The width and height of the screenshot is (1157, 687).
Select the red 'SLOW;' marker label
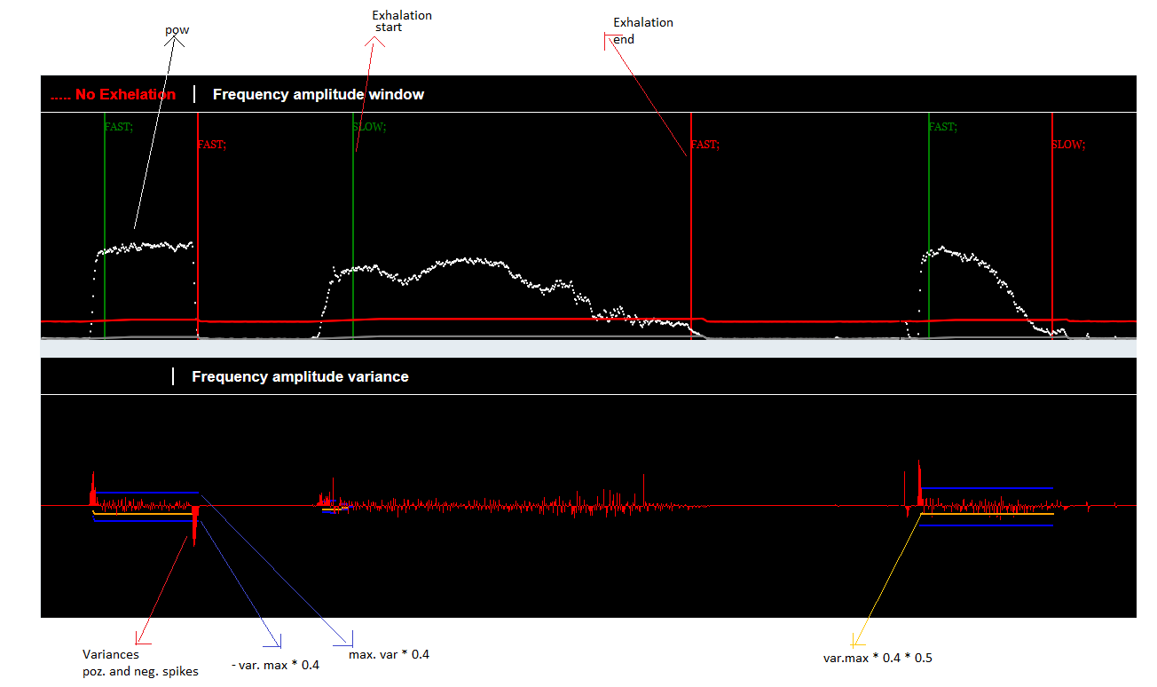tap(1067, 145)
